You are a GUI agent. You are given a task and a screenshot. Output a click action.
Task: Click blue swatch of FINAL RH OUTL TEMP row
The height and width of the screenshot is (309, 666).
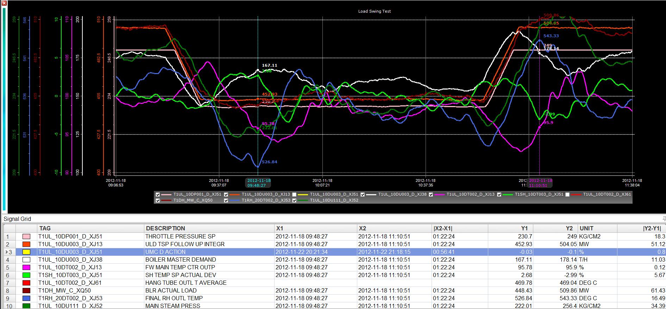pos(26,298)
